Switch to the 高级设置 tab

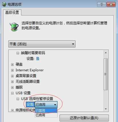tap(12, 12)
